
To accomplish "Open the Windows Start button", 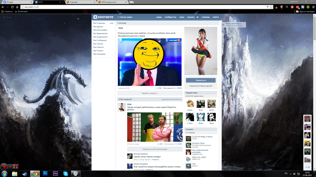I will tap(4, 174).
